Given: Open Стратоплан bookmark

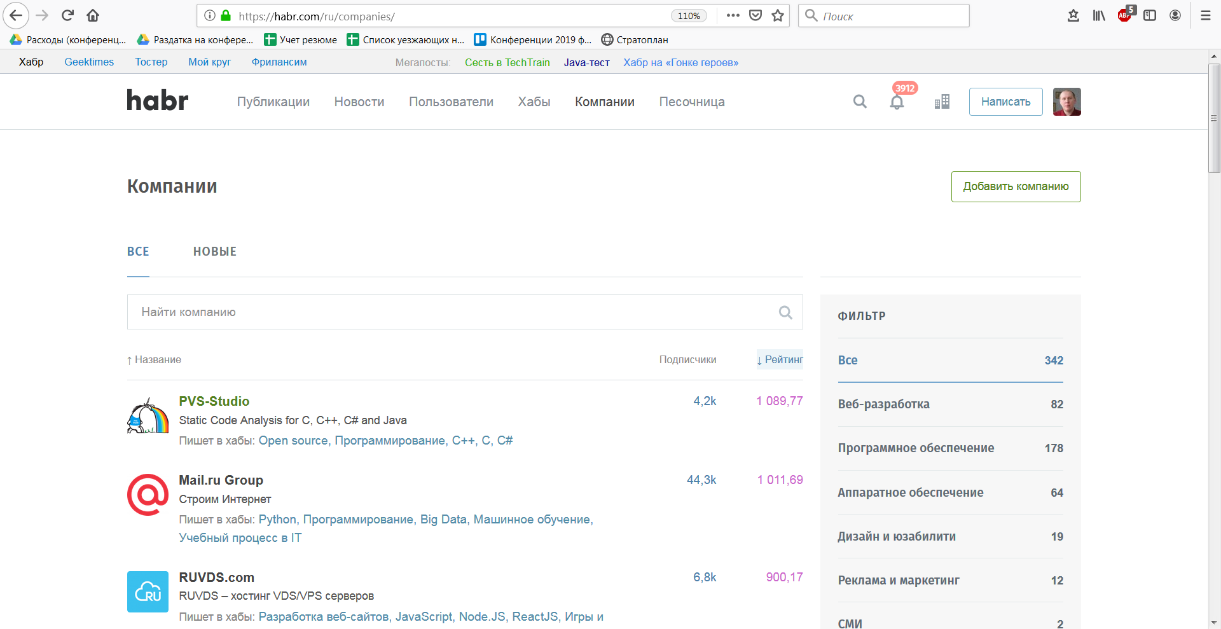Looking at the screenshot, I should (635, 39).
